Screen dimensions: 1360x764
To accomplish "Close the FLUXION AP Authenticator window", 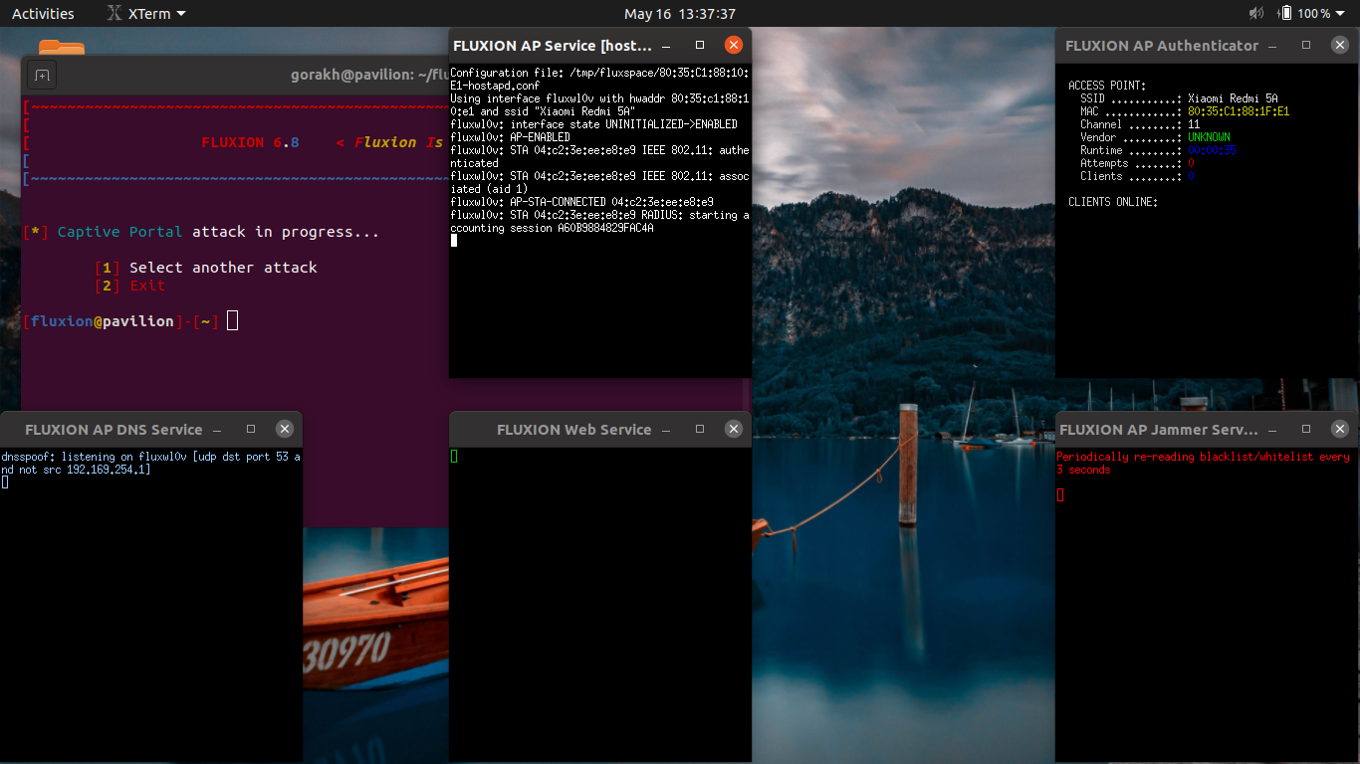I will (x=1340, y=45).
